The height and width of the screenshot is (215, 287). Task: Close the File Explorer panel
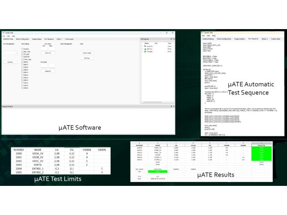pyautogui.click(x=174, y=39)
